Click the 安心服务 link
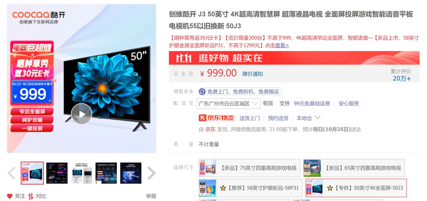 (x=349, y=103)
